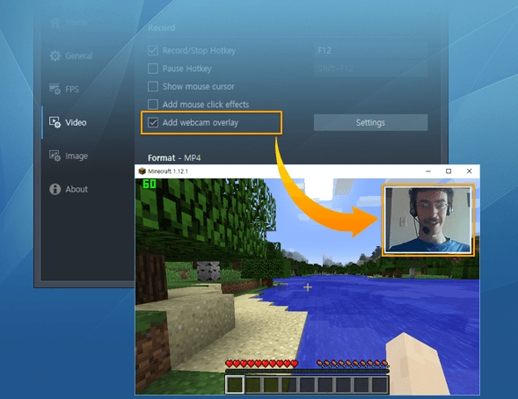Screen dimensions: 518x399
Task: Enable the Pause Hotkey checkbox
Action: pos(153,69)
